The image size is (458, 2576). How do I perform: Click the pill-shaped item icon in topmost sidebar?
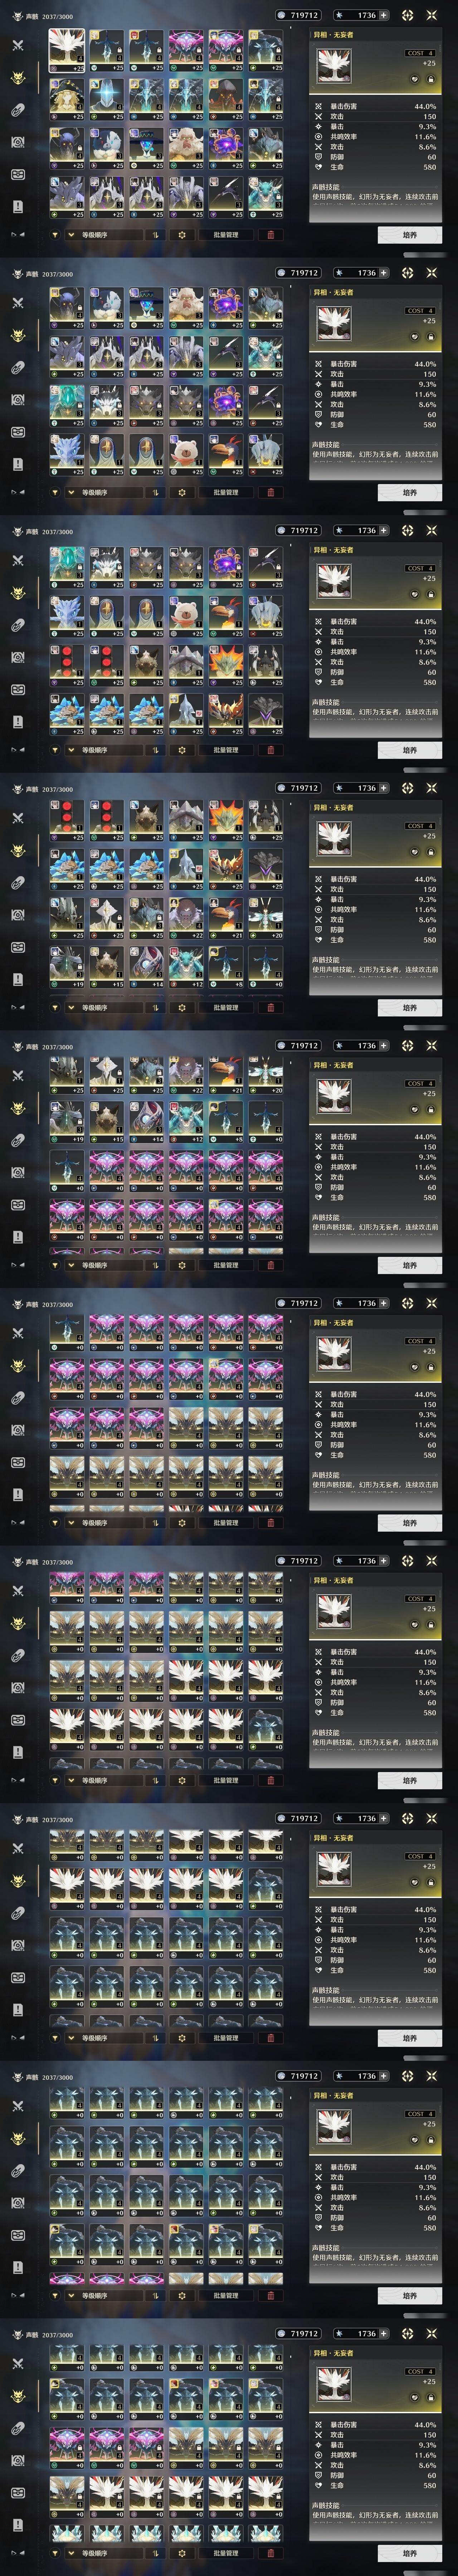coord(17,110)
